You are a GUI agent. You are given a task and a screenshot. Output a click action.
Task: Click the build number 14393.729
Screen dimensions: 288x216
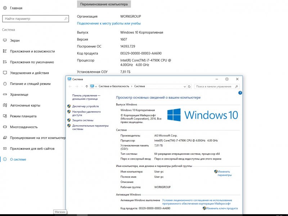pos(128,46)
